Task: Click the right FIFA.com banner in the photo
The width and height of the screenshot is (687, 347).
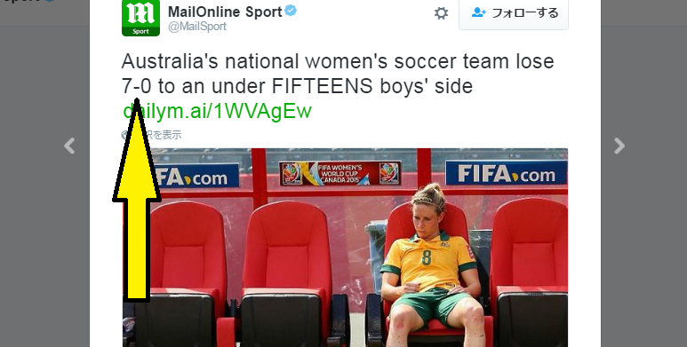Action: [506, 173]
